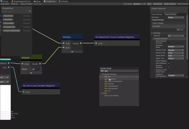This screenshot has width=189, height=129.
Task: Toggle the Blackboard button in toolbar
Action: [157, 4]
